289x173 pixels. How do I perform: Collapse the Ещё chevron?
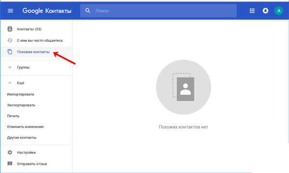pyautogui.click(x=10, y=83)
